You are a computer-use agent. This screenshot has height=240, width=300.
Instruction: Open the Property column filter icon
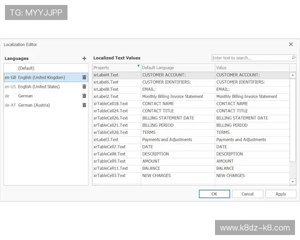coord(138,66)
